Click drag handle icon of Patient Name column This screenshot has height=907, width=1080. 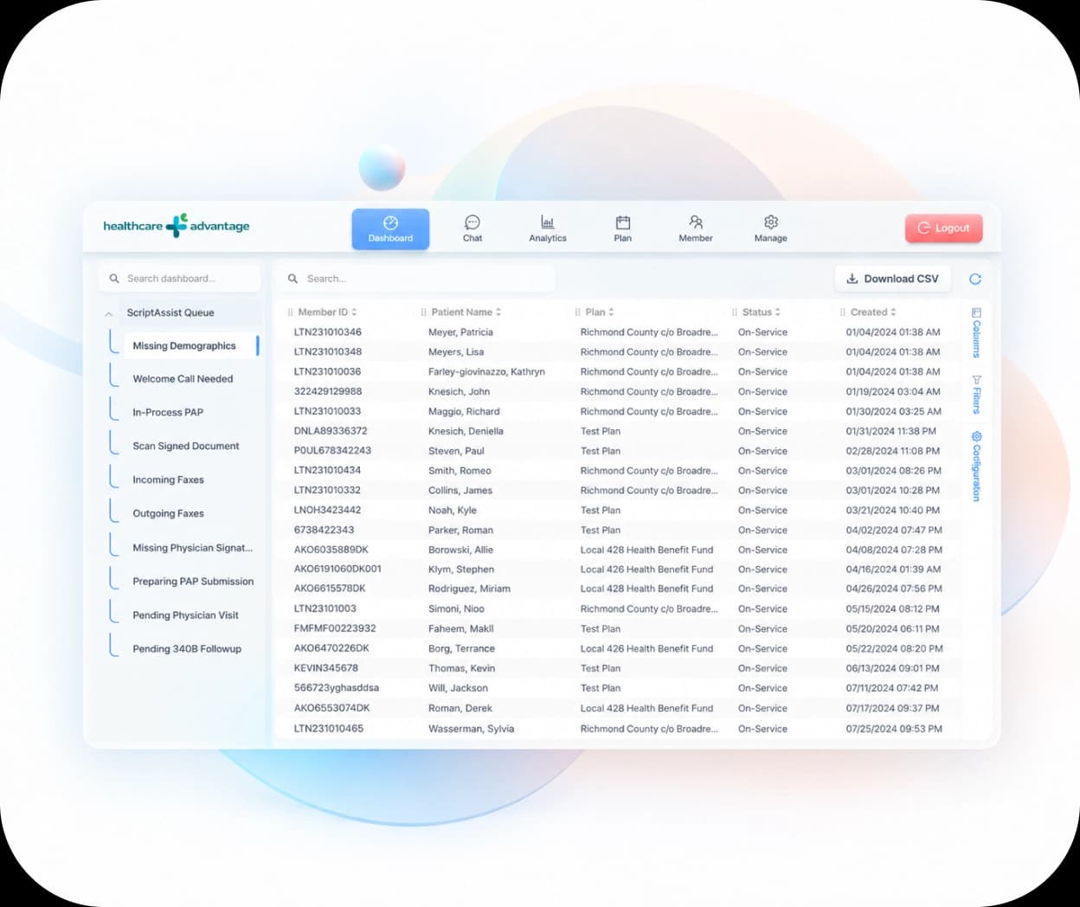click(x=423, y=312)
